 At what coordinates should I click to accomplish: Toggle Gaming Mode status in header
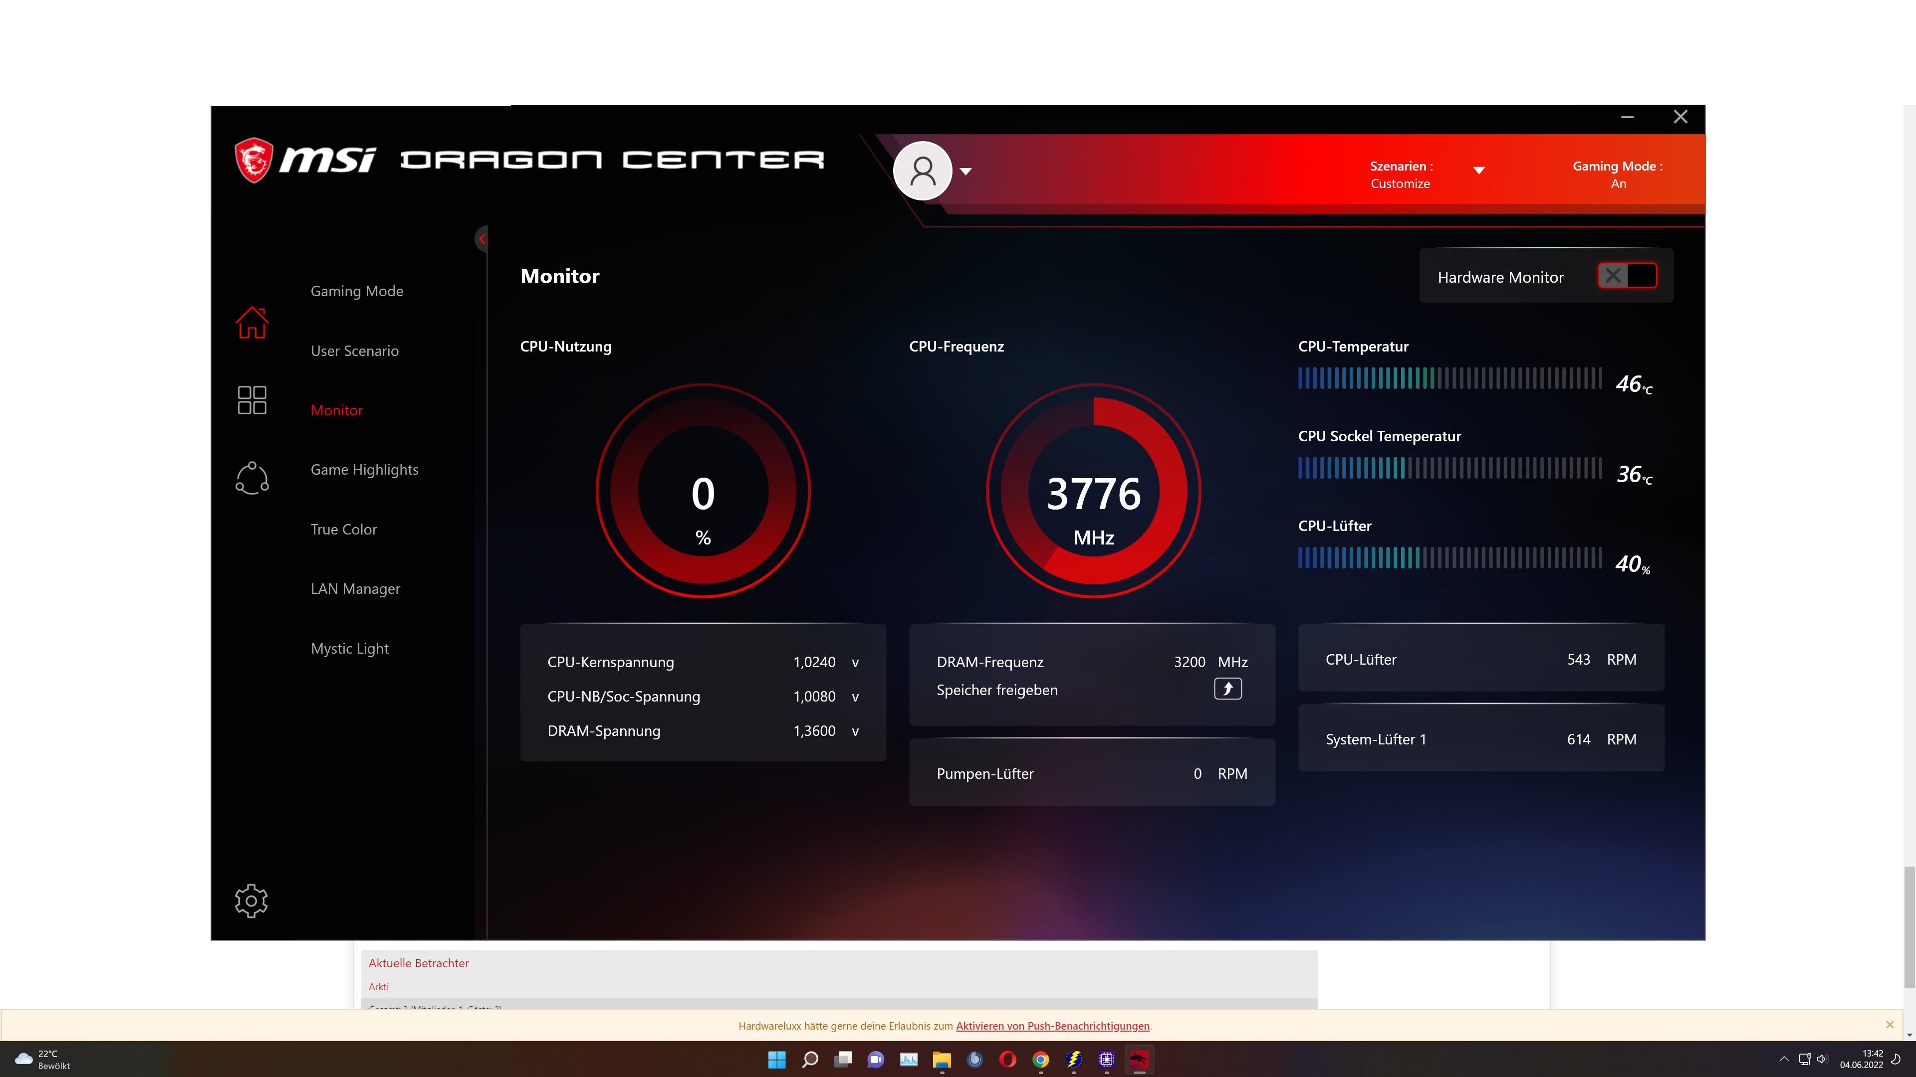(x=1618, y=175)
